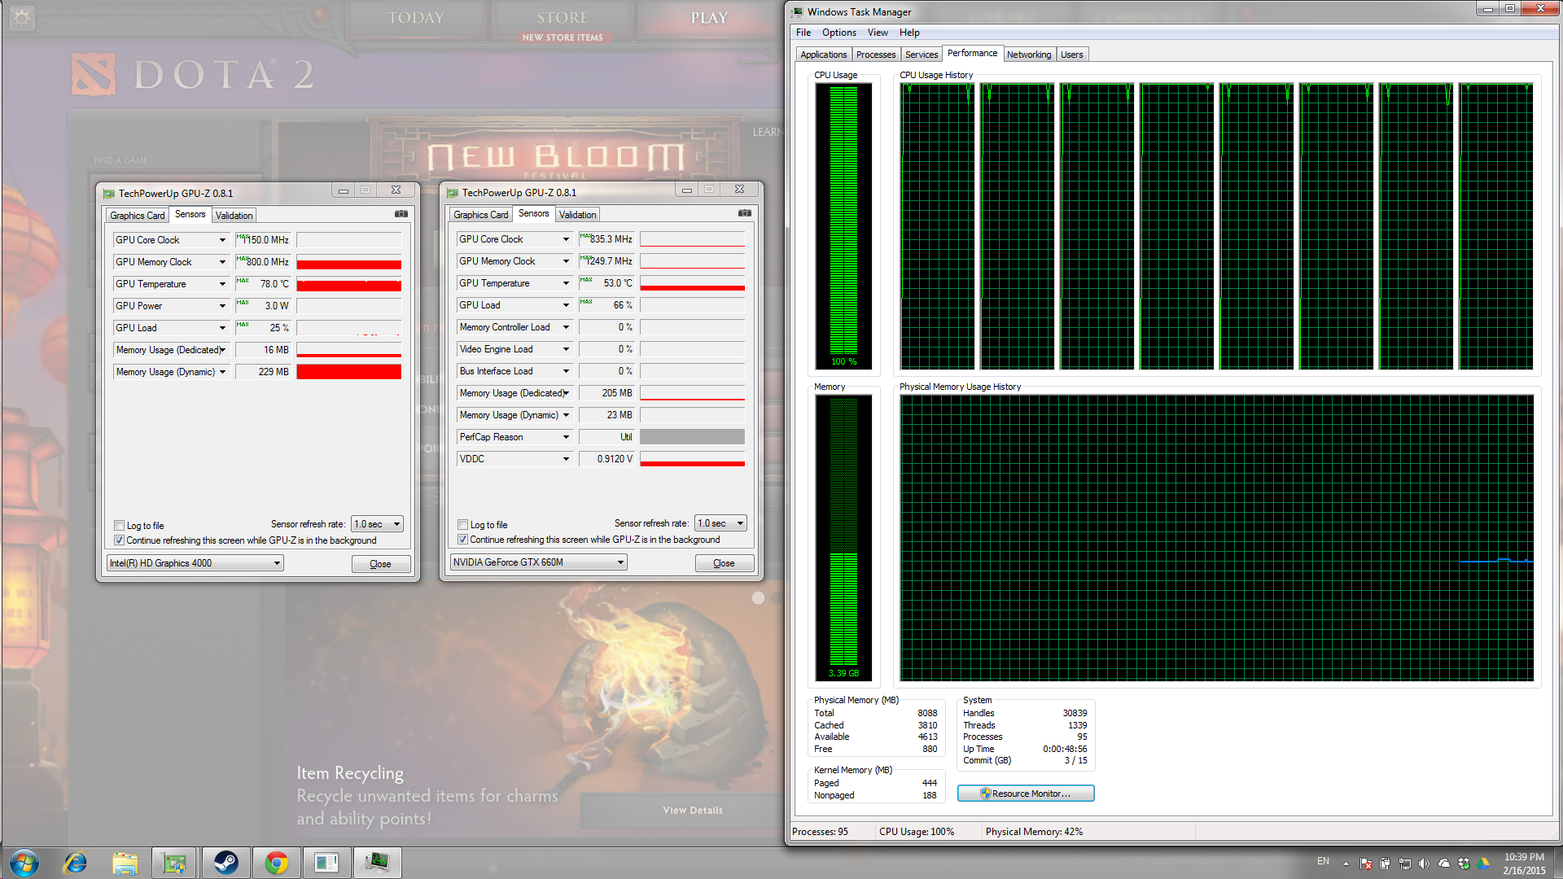Click View Details for Item Recycling
Image resolution: width=1563 pixels, height=879 pixels.
(693, 811)
